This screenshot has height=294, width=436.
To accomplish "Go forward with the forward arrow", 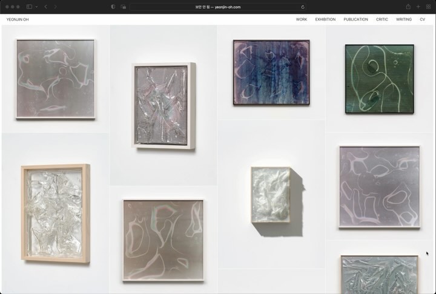I will coord(55,7).
